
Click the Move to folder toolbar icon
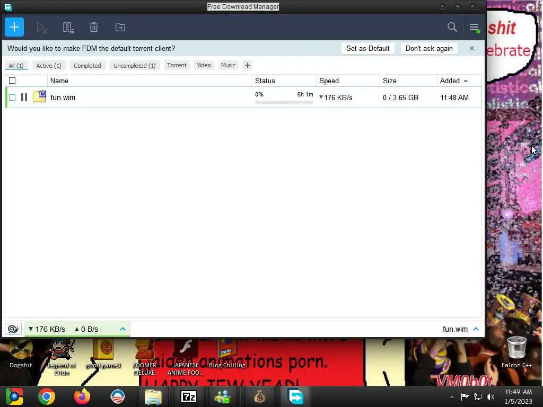coord(120,28)
